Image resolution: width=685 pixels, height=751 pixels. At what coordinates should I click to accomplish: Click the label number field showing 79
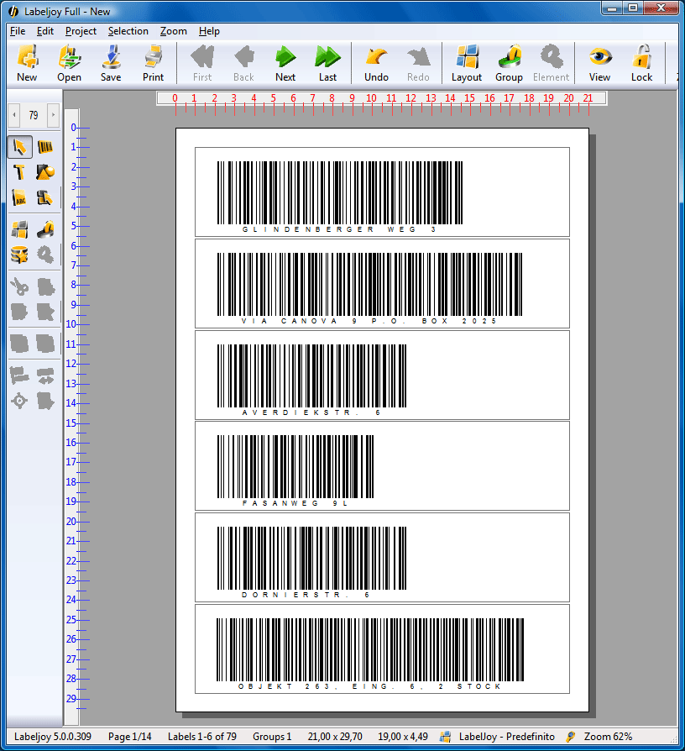[34, 115]
